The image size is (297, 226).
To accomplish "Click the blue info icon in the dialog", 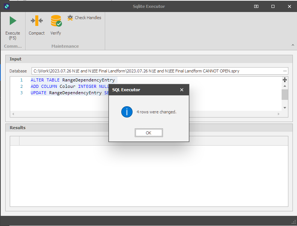I will click(x=127, y=112).
